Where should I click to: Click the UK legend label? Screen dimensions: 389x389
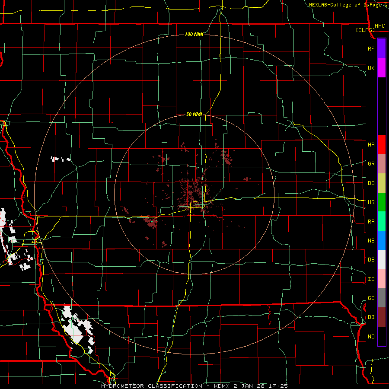371,68
